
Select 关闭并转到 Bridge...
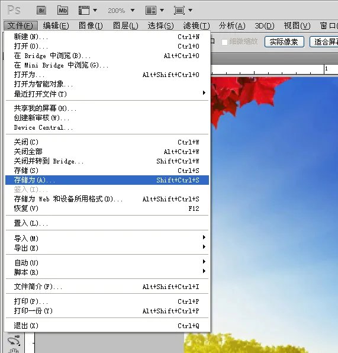point(107,161)
